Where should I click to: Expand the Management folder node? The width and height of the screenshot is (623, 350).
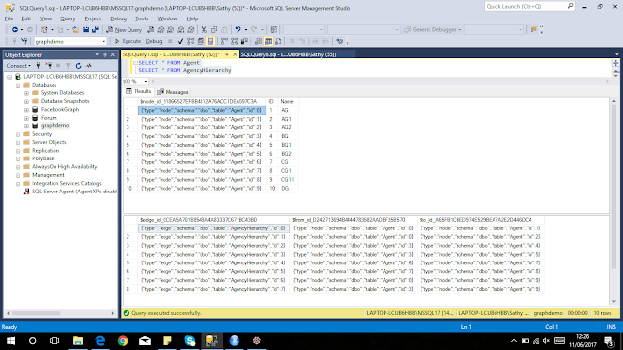tap(18, 175)
